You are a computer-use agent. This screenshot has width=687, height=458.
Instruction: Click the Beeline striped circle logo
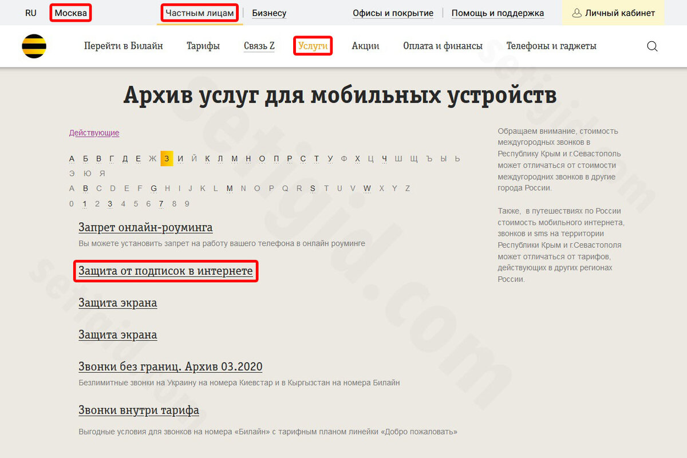(x=34, y=46)
